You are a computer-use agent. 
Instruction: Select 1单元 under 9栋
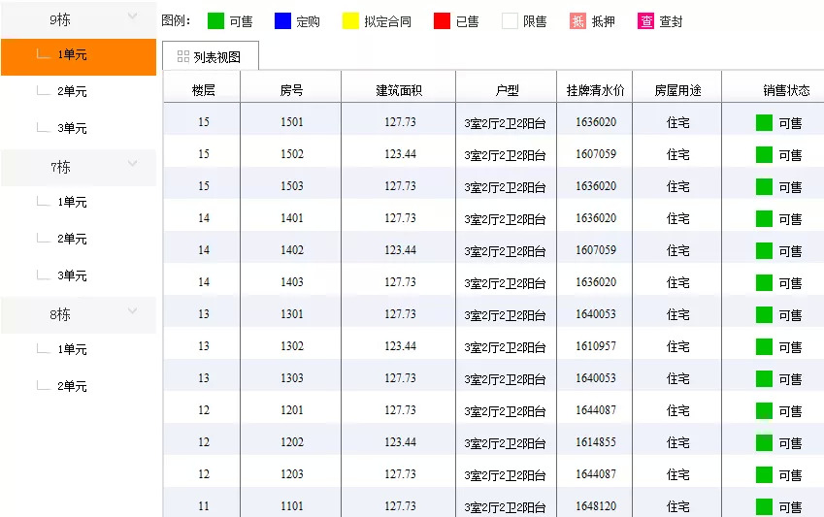point(79,56)
